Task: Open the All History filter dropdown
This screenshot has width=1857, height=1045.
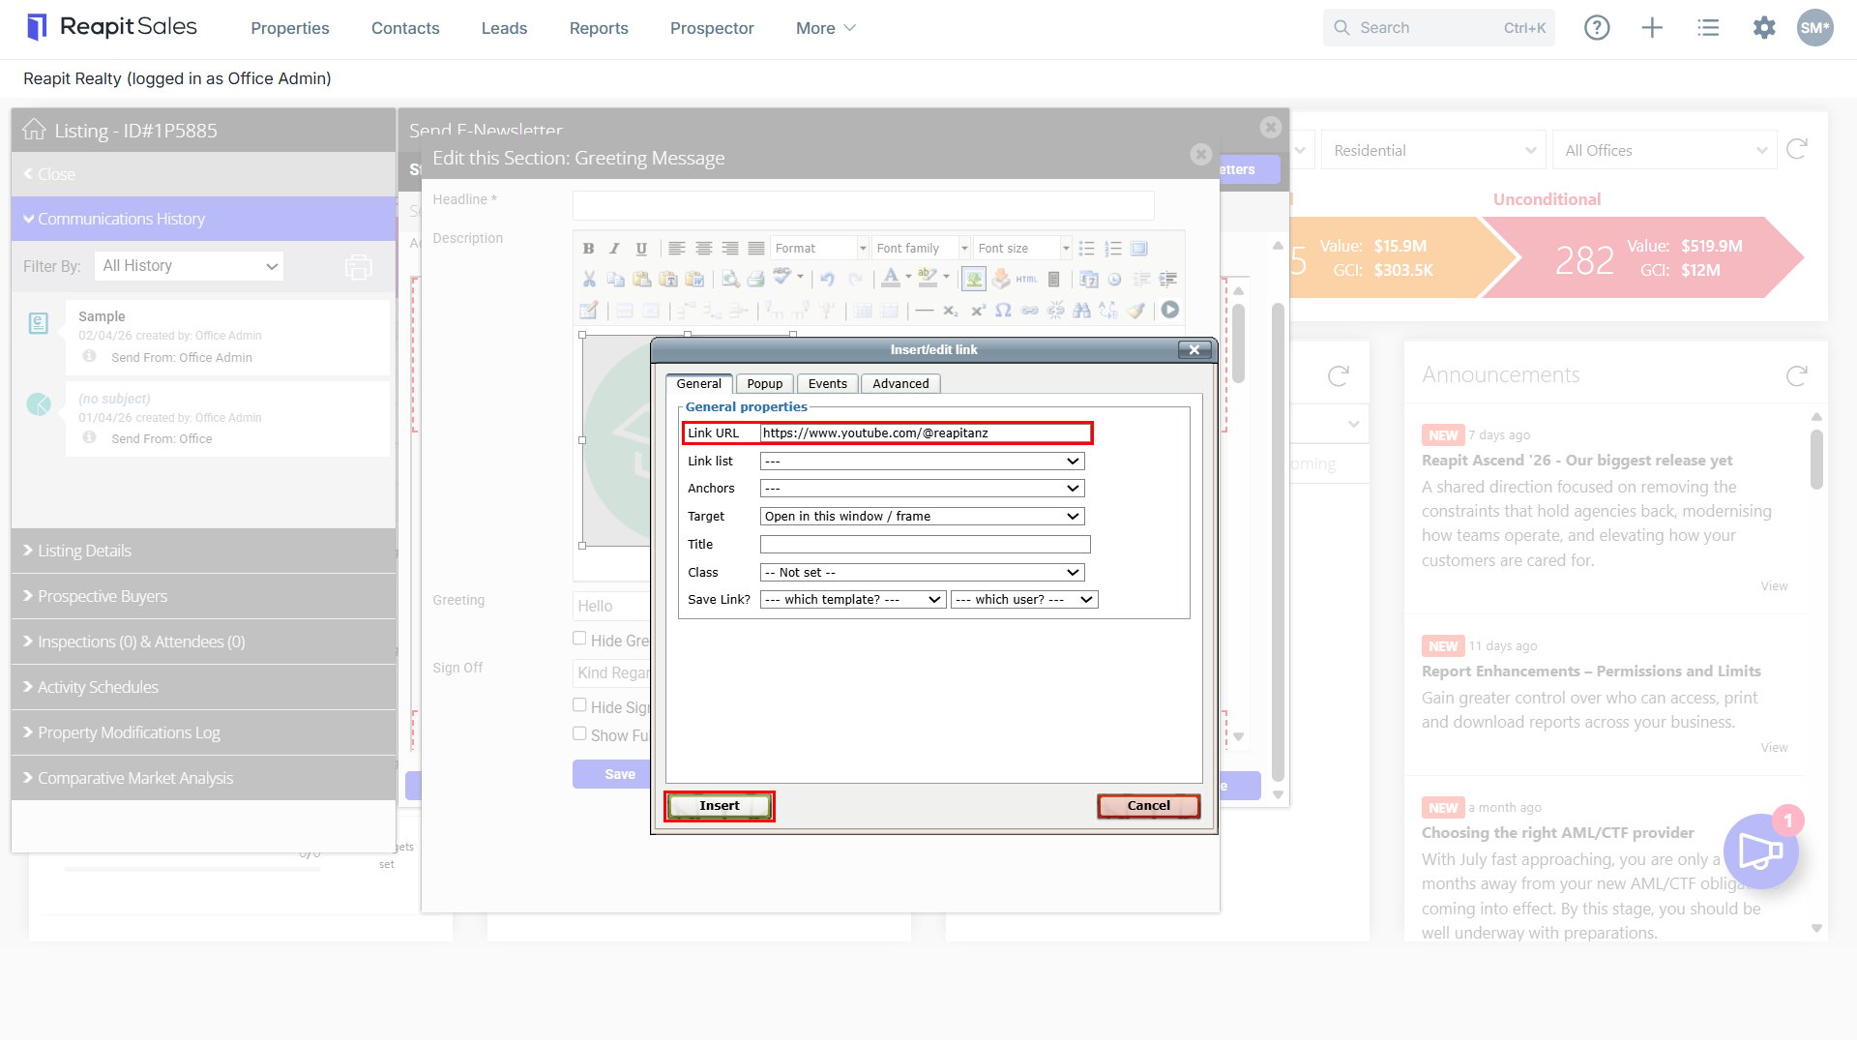Action: [190, 266]
